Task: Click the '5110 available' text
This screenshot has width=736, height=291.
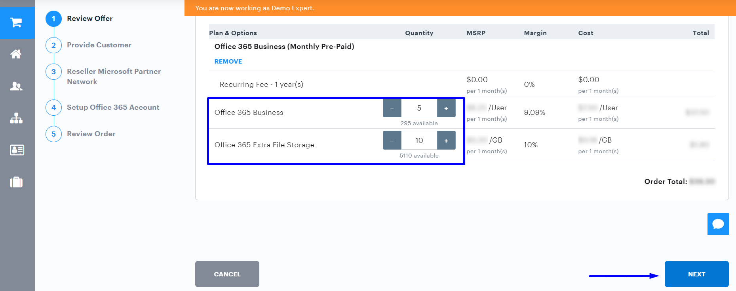Action: (419, 156)
